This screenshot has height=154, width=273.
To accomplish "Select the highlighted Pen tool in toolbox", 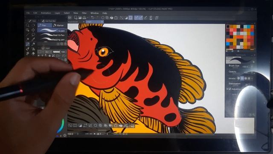I will pos(27,44).
